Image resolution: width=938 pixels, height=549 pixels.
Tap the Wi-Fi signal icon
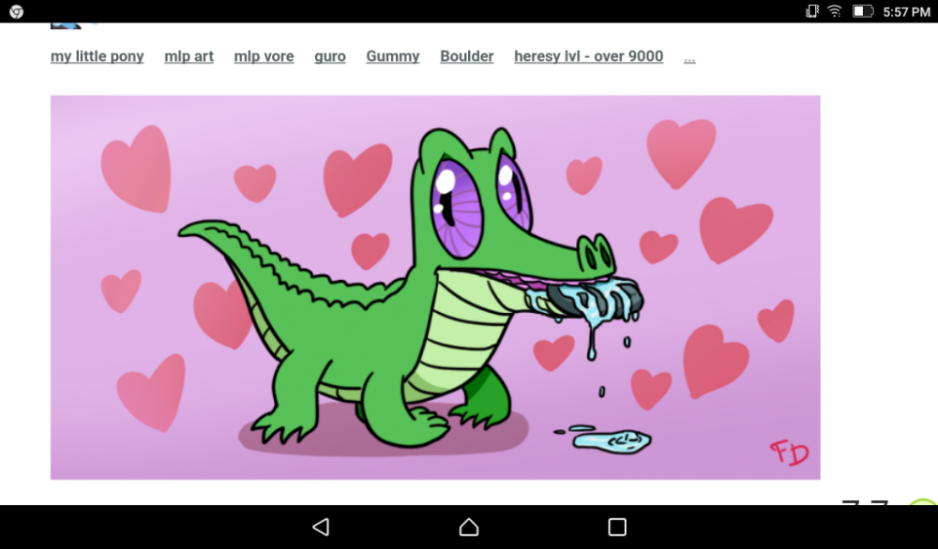pos(835,11)
